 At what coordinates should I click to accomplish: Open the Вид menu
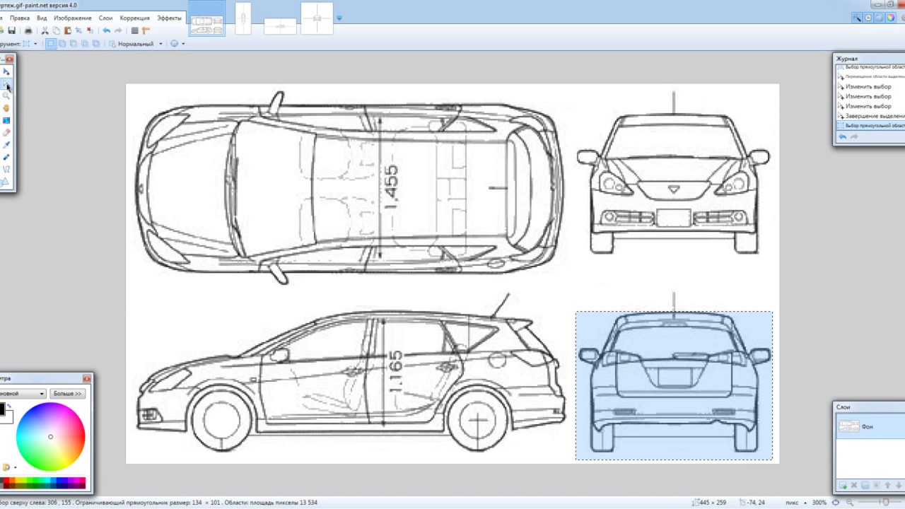tap(42, 18)
